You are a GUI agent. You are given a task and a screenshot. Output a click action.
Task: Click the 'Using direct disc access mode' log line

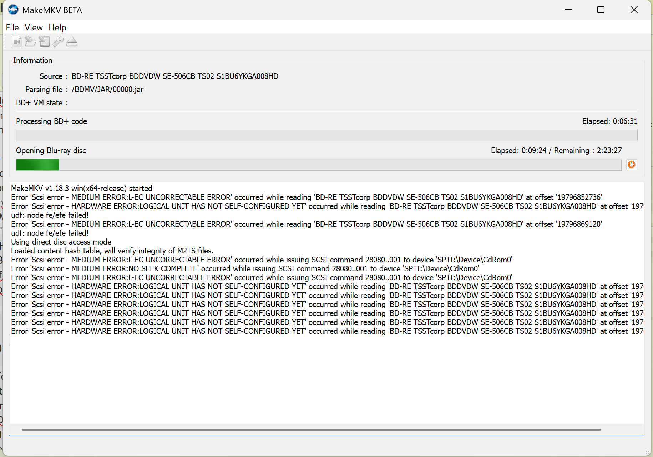pyautogui.click(x=61, y=242)
